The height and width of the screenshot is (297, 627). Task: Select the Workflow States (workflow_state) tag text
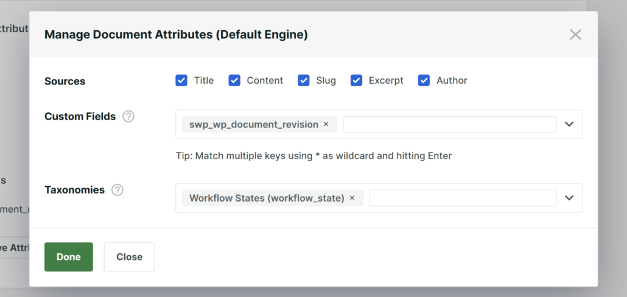tap(267, 198)
